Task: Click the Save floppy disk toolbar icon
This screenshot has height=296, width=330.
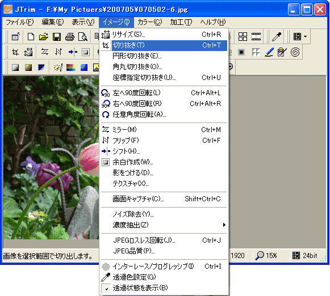Action: pos(57,37)
